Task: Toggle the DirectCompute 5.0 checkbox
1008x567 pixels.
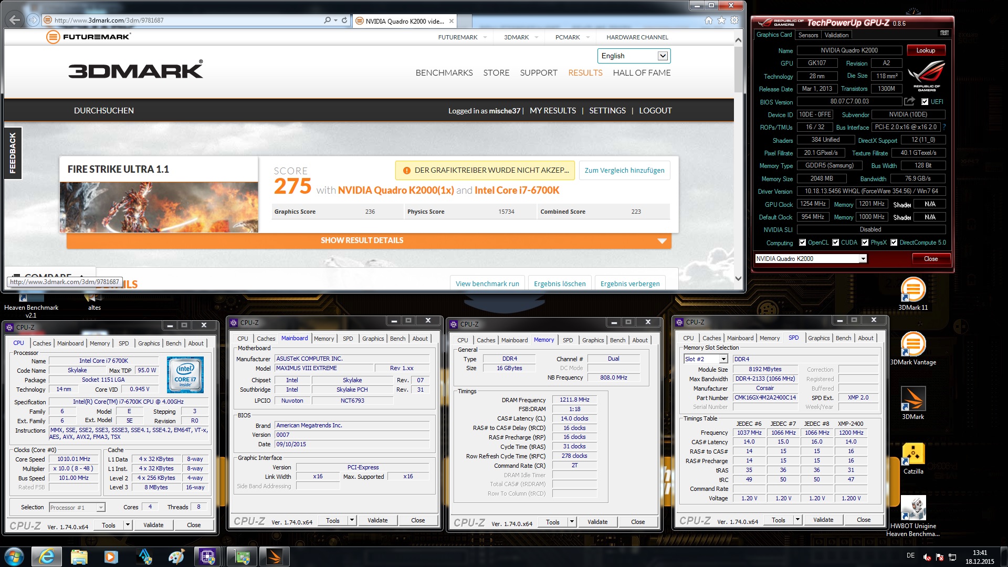Action: 894,243
